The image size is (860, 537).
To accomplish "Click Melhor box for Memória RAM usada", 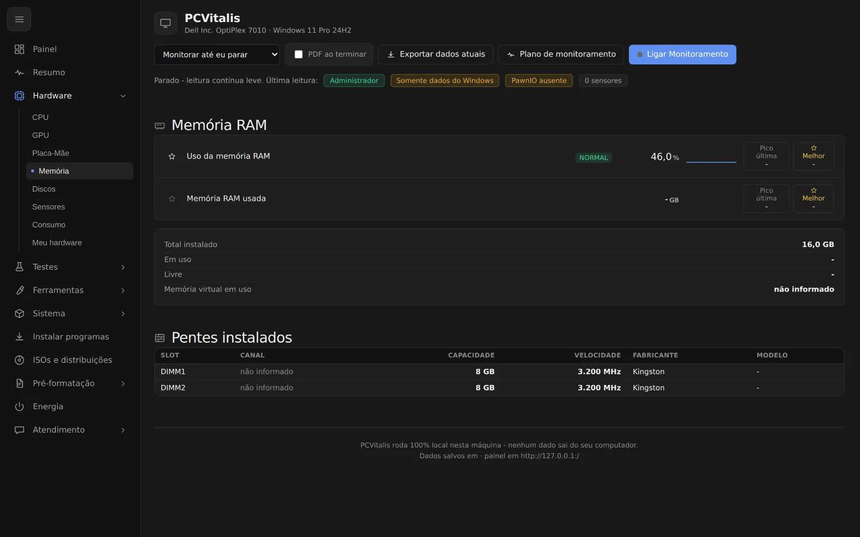I will (814, 199).
